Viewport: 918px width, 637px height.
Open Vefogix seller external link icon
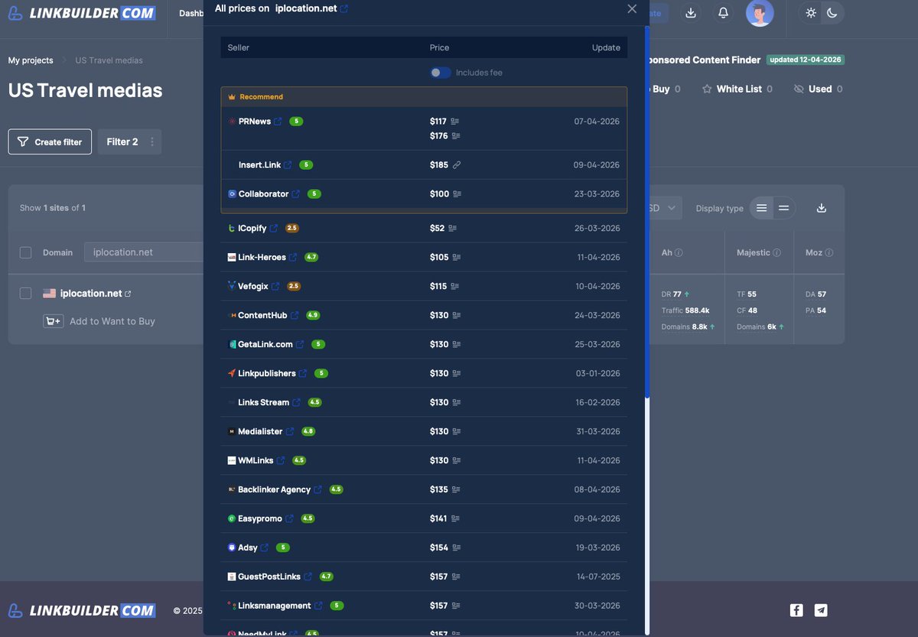click(x=275, y=287)
